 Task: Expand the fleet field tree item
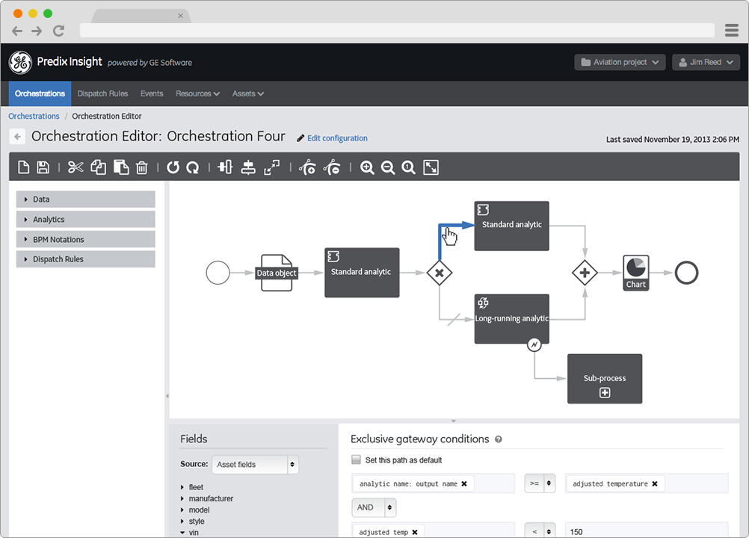click(x=182, y=487)
